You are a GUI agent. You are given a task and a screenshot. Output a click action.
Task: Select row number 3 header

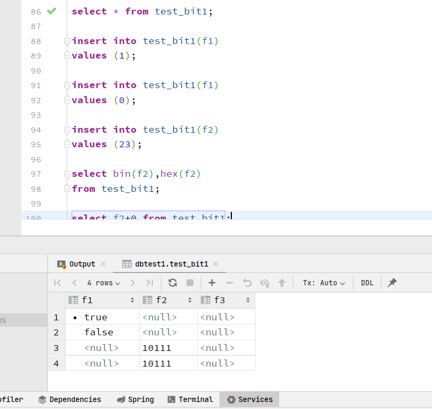pyautogui.click(x=56, y=348)
